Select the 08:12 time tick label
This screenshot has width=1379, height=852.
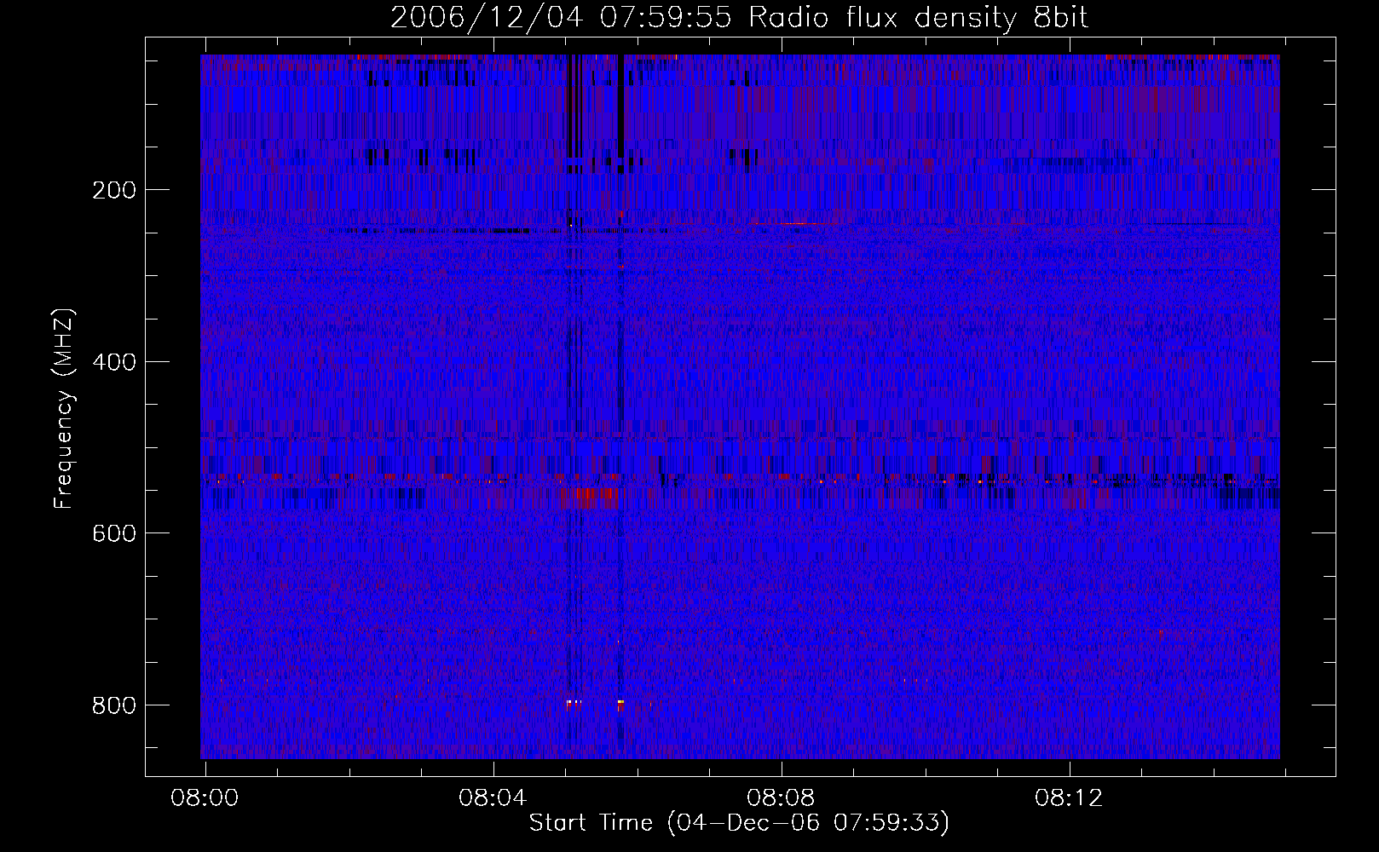click(x=1069, y=798)
